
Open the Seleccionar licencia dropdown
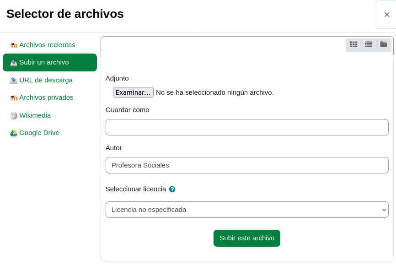(x=247, y=210)
